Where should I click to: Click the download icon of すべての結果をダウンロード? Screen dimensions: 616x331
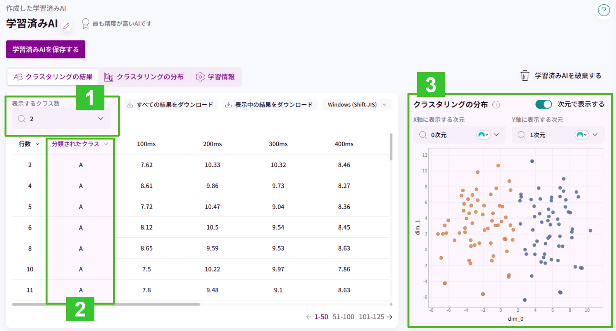[x=130, y=105]
